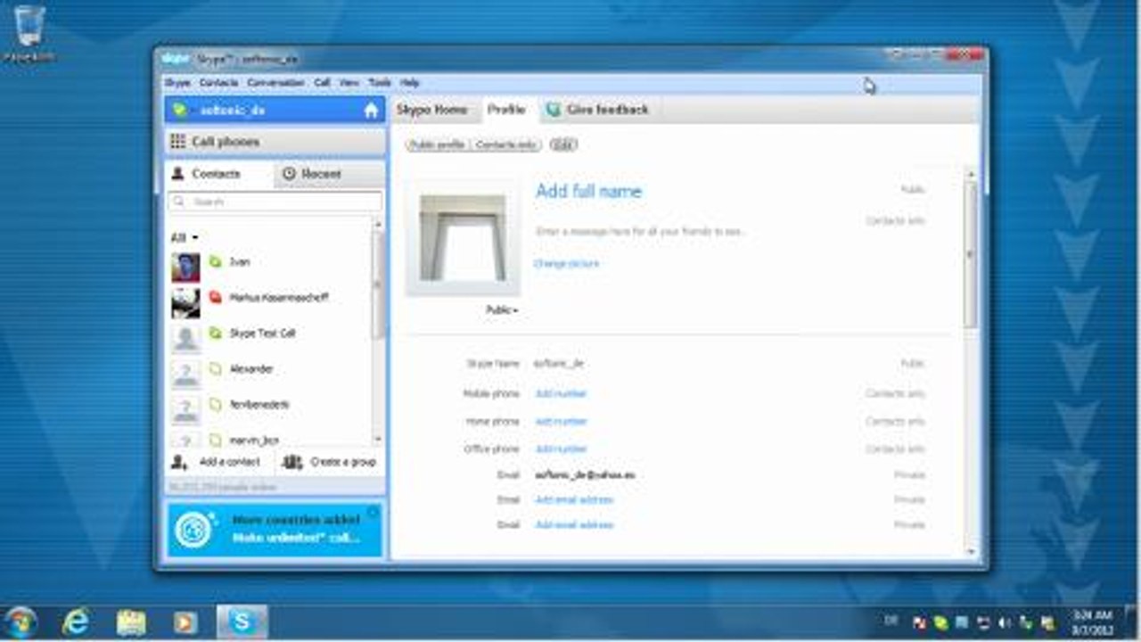Click the Edit button beside the profile views
The width and height of the screenshot is (1141, 642).
click(x=563, y=144)
